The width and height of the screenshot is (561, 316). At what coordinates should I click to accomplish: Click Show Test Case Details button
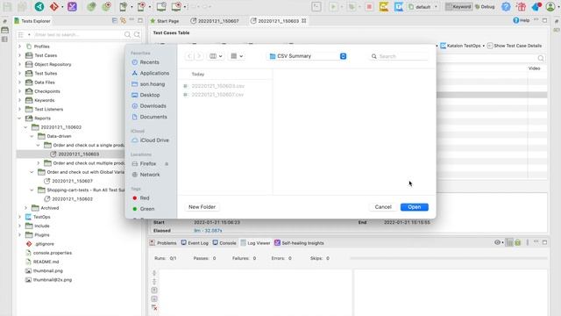515,46
